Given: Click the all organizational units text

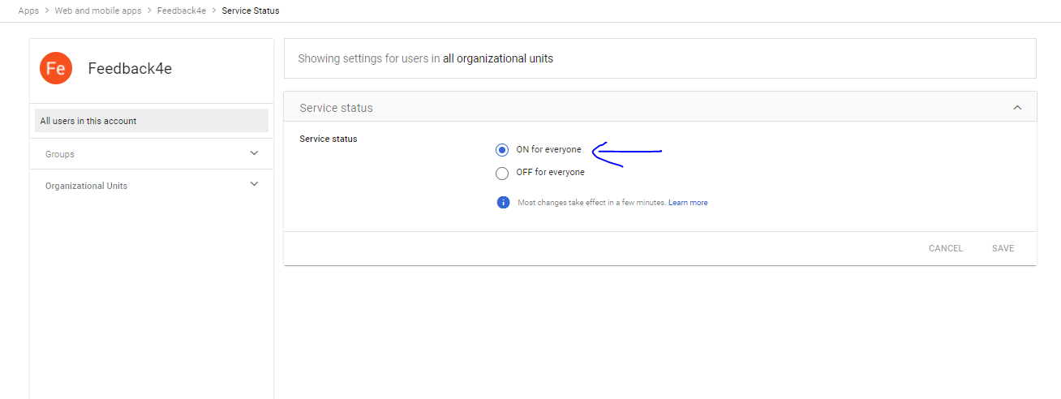Looking at the screenshot, I should click(497, 58).
